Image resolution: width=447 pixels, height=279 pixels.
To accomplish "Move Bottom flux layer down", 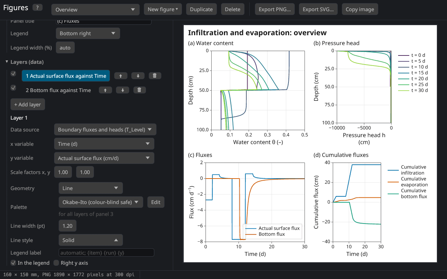I will pos(123,90).
